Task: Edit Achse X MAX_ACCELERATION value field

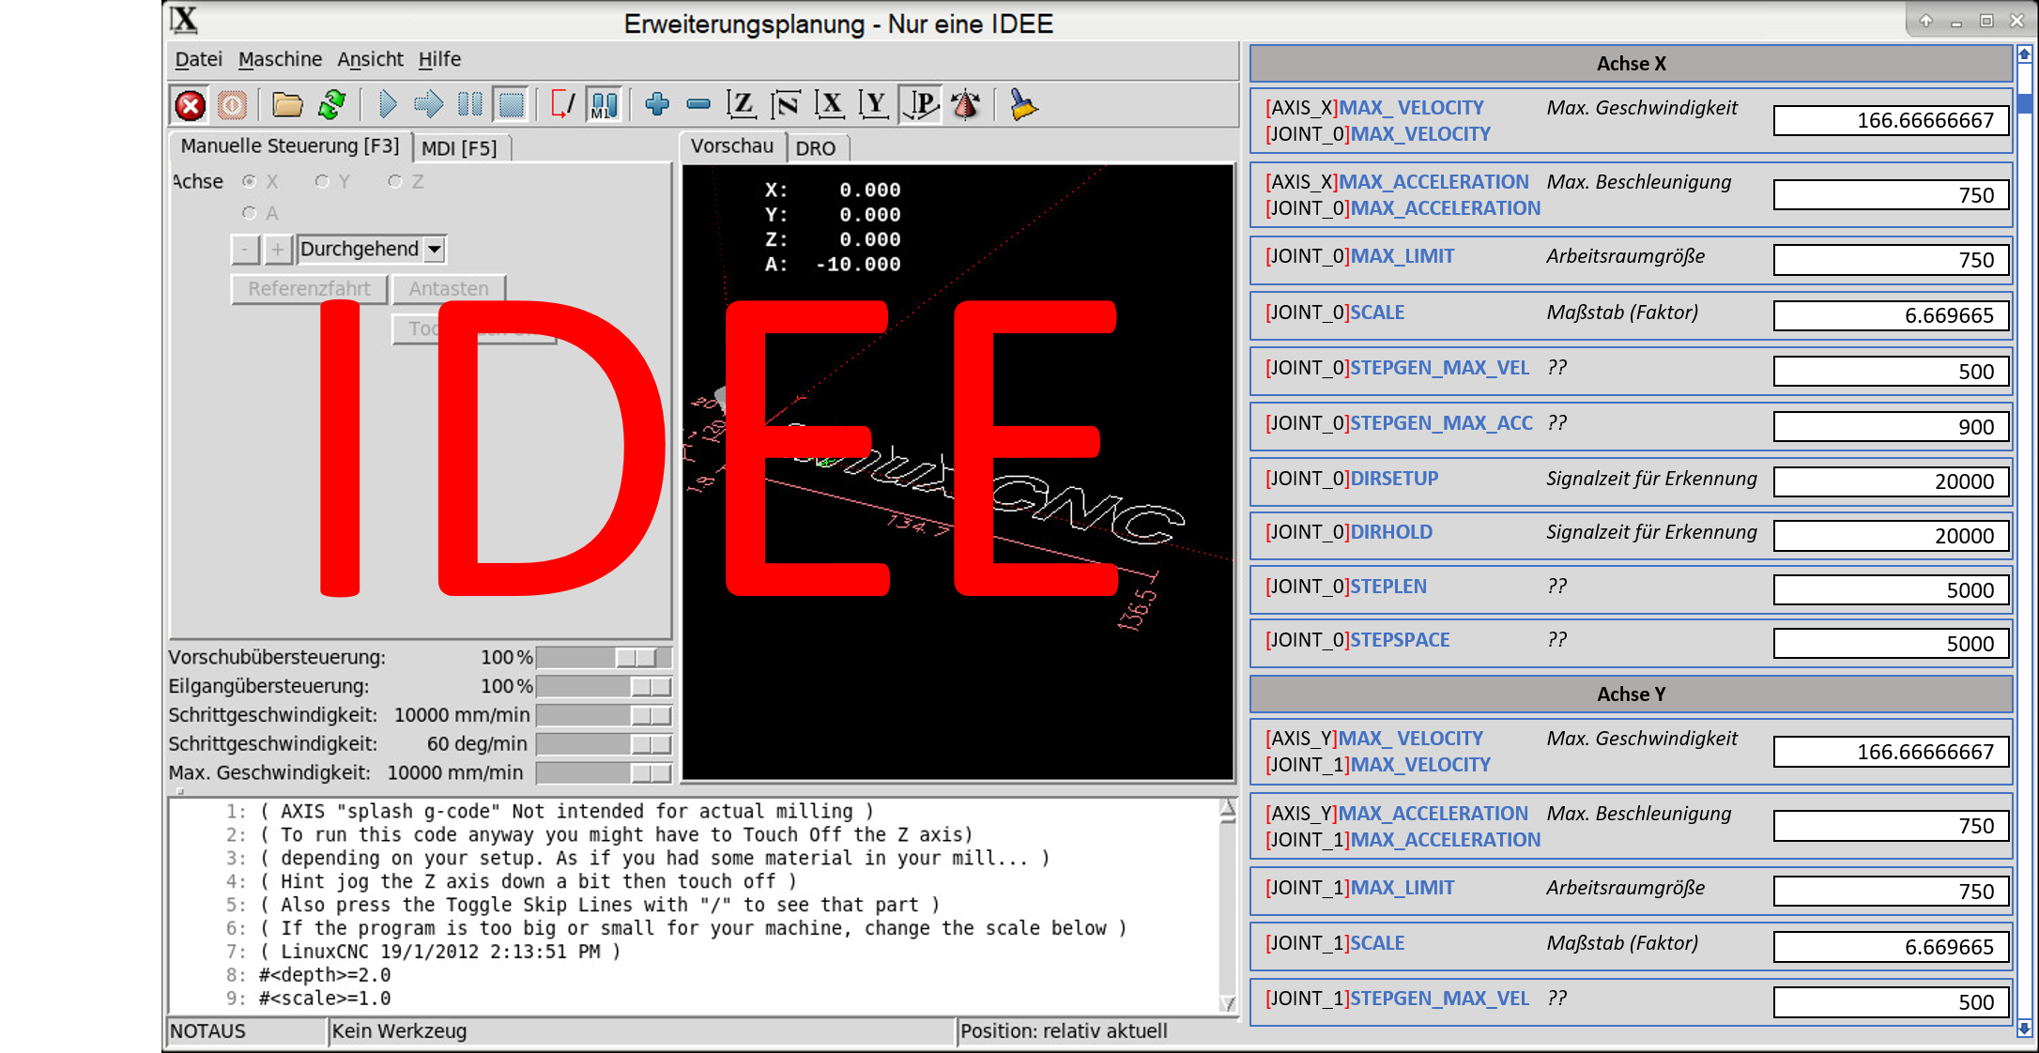Action: (x=1891, y=195)
